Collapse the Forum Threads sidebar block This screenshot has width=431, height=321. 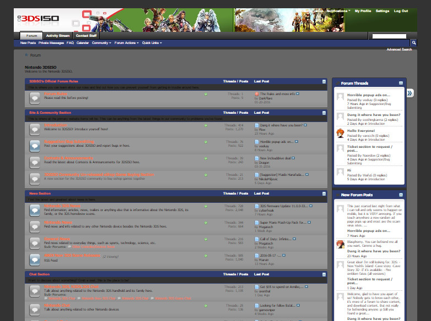click(401, 83)
